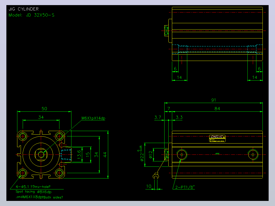This screenshot has width=275, height=206.
Task: Click the 'ø22-0.05' toleranced diameter dimension
Action: [x=141, y=153]
